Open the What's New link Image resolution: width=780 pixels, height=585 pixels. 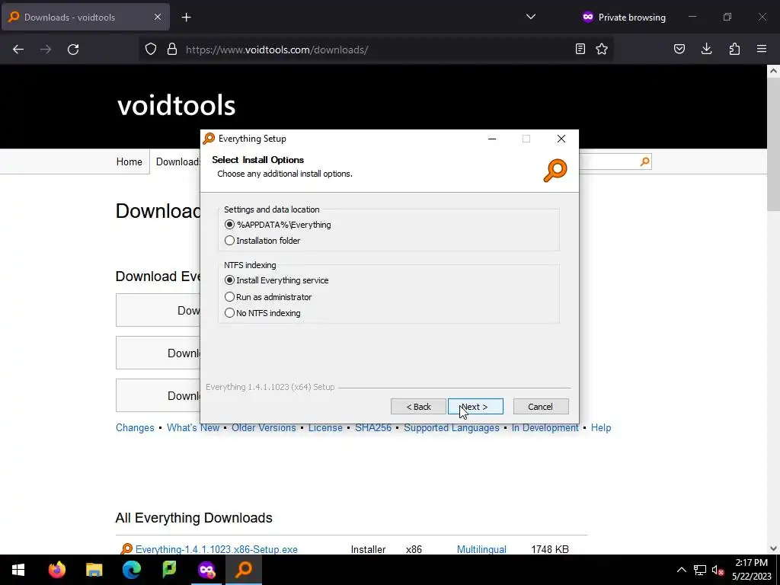tap(193, 428)
